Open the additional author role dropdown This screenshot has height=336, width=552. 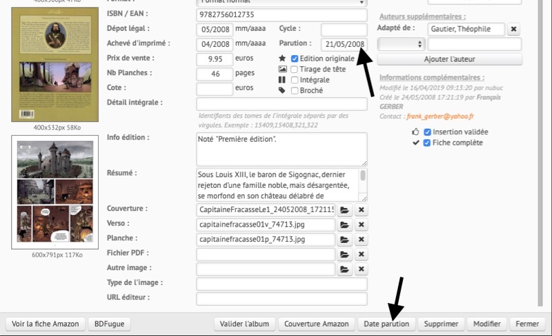coord(401,43)
